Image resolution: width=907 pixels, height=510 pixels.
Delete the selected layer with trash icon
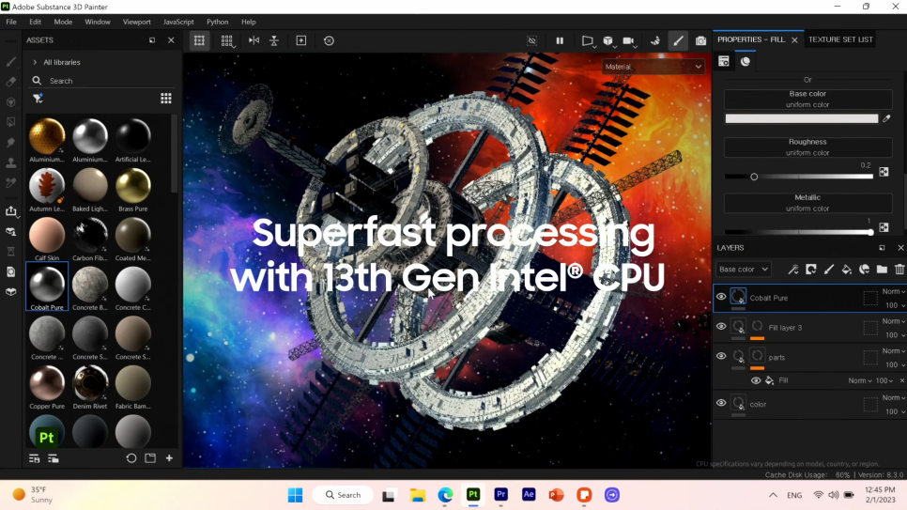899,270
